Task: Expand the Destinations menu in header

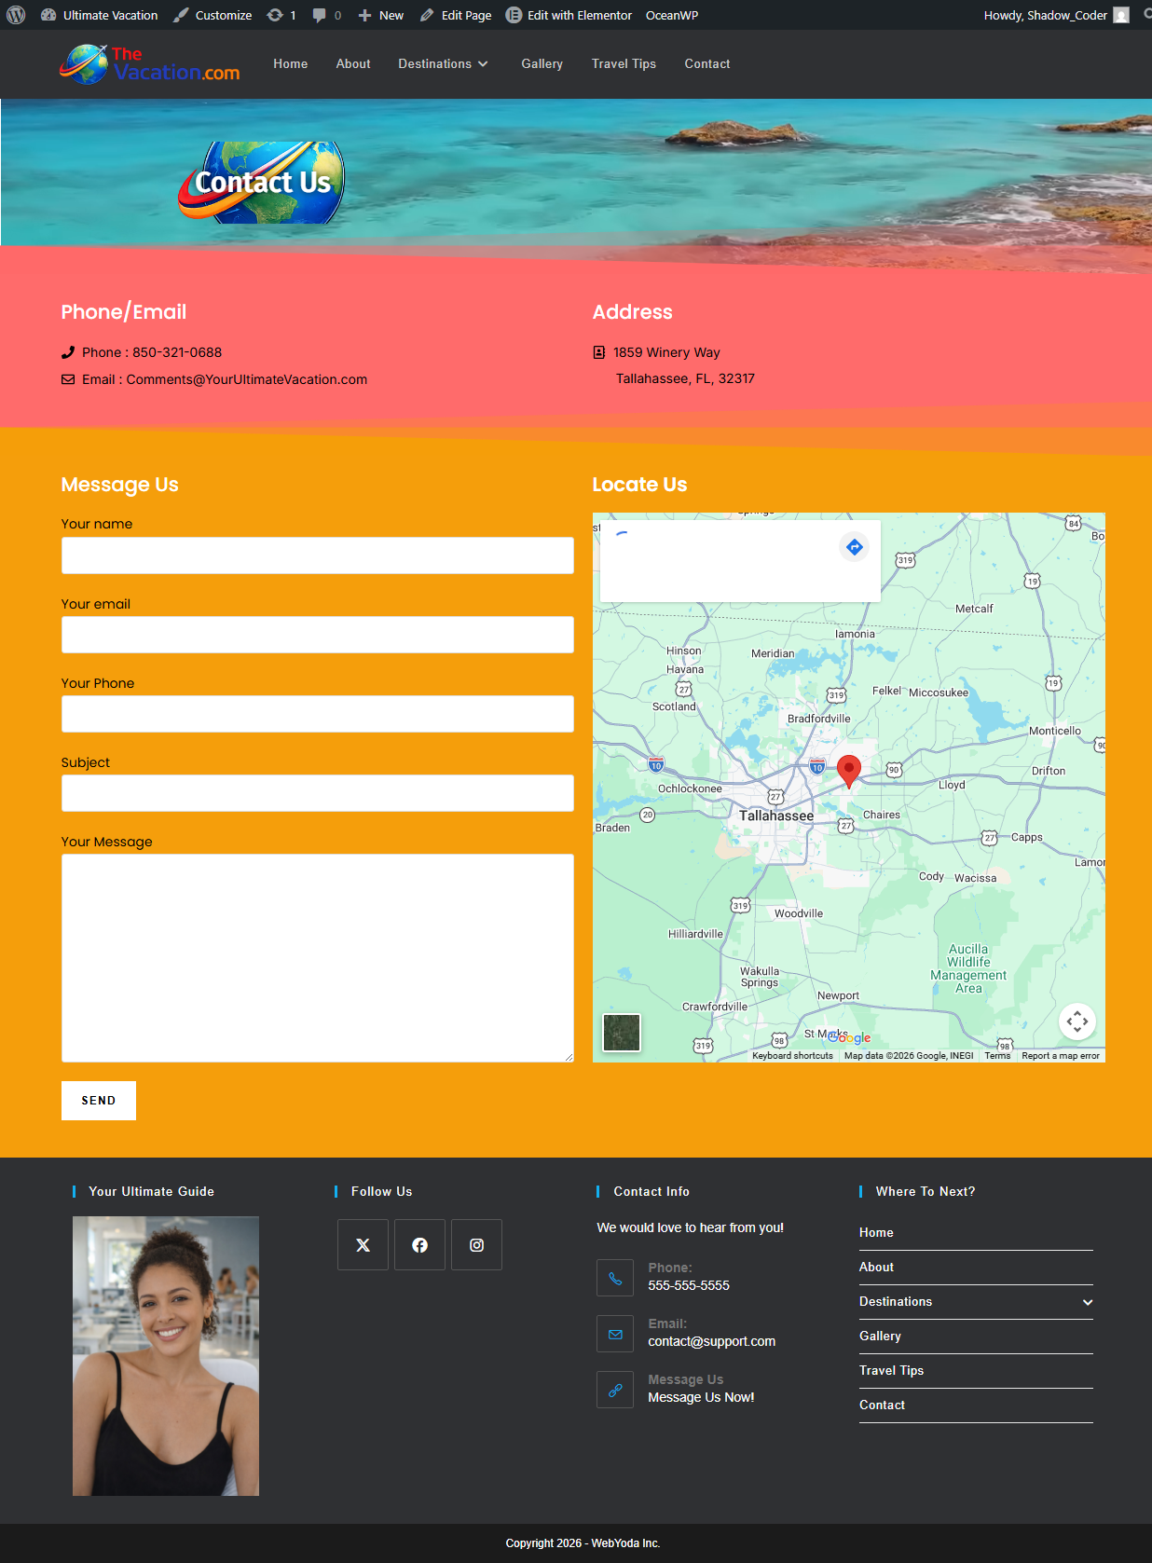Action: pos(443,64)
